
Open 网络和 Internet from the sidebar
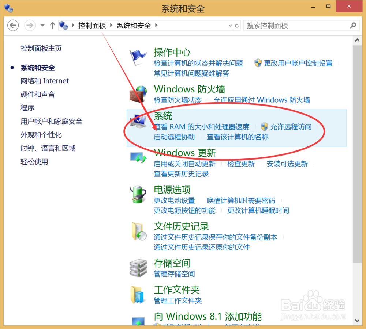click(x=45, y=81)
